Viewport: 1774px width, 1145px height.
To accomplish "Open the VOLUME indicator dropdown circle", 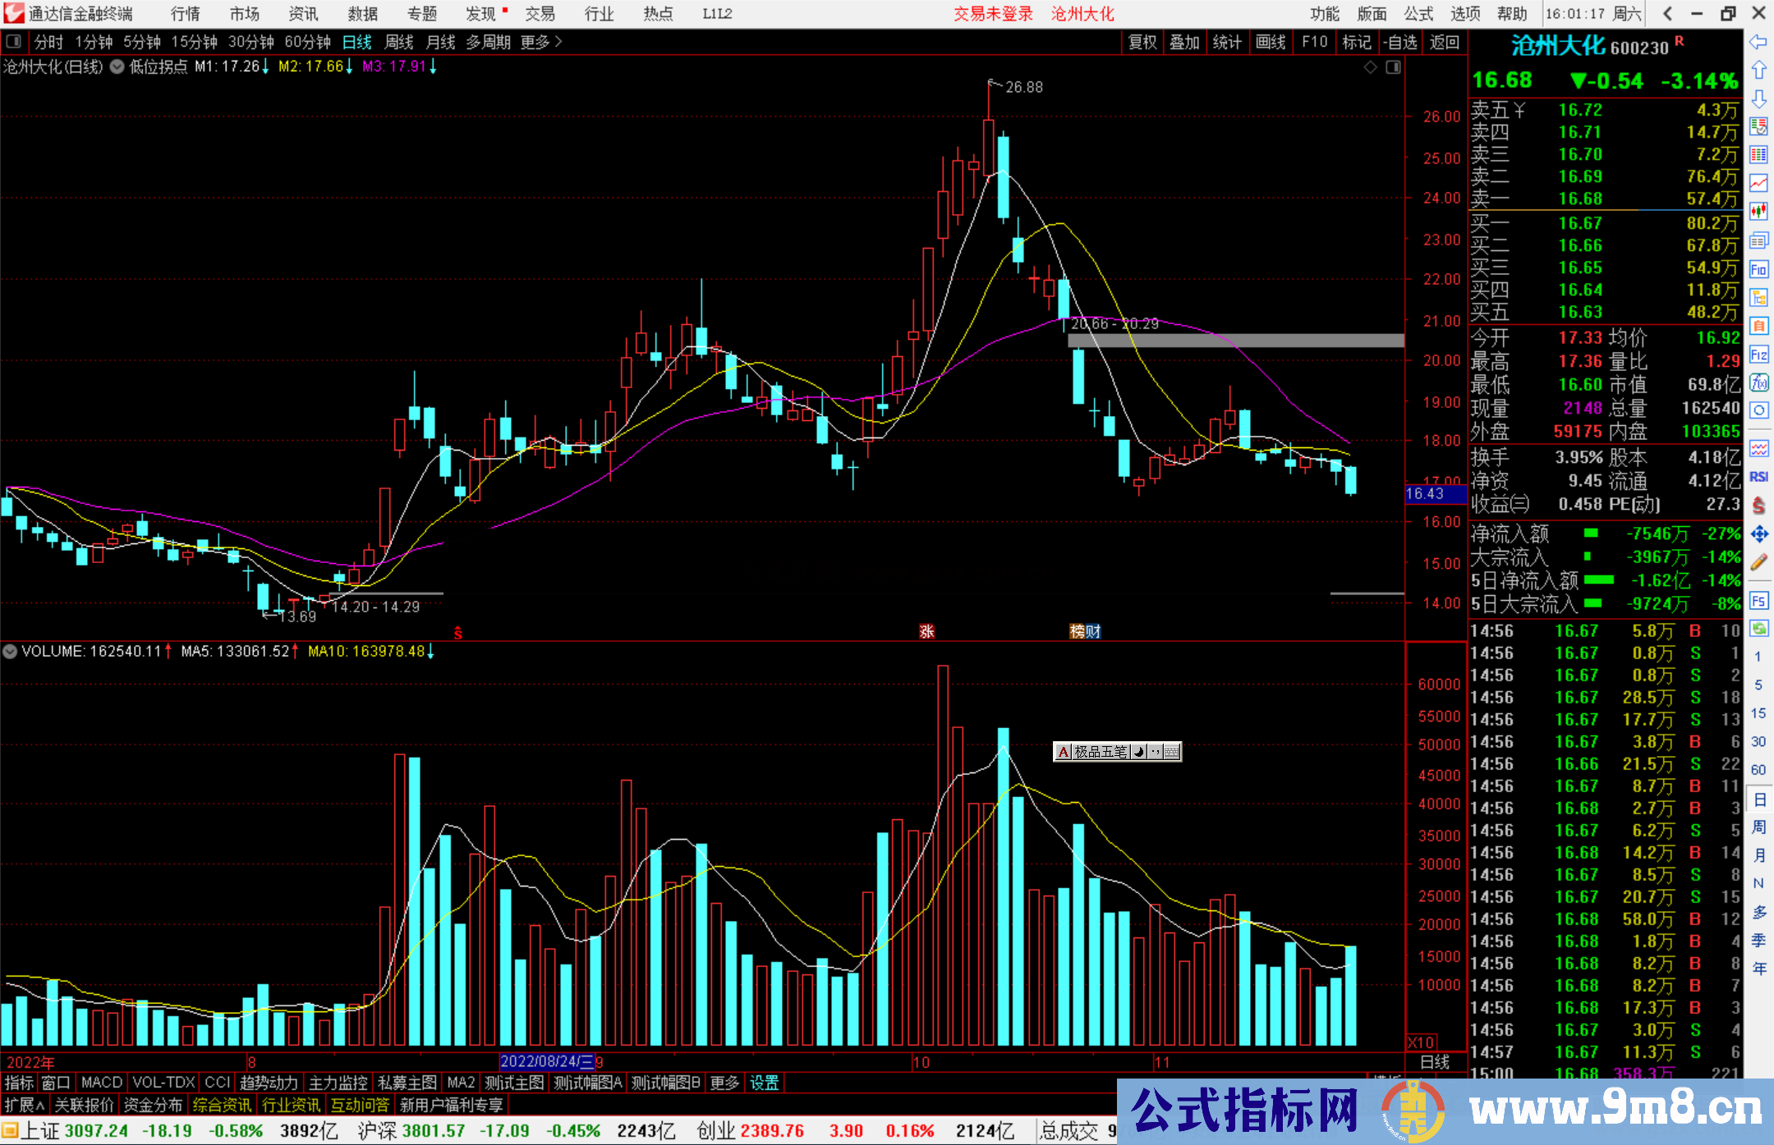I will [x=10, y=652].
